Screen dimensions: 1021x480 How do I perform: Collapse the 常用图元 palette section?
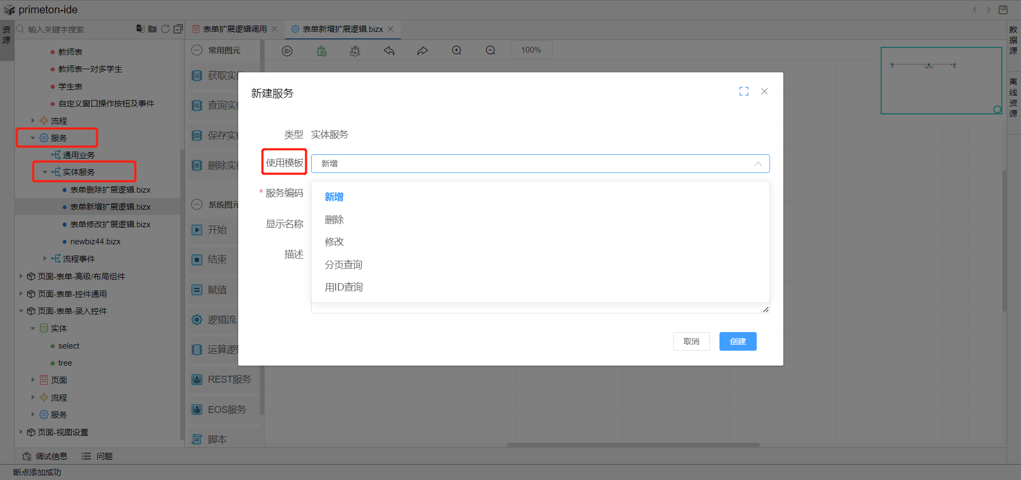tap(197, 50)
